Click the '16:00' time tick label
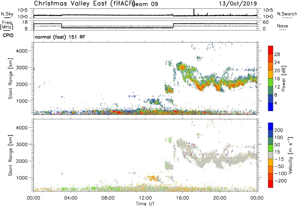 click(182, 198)
